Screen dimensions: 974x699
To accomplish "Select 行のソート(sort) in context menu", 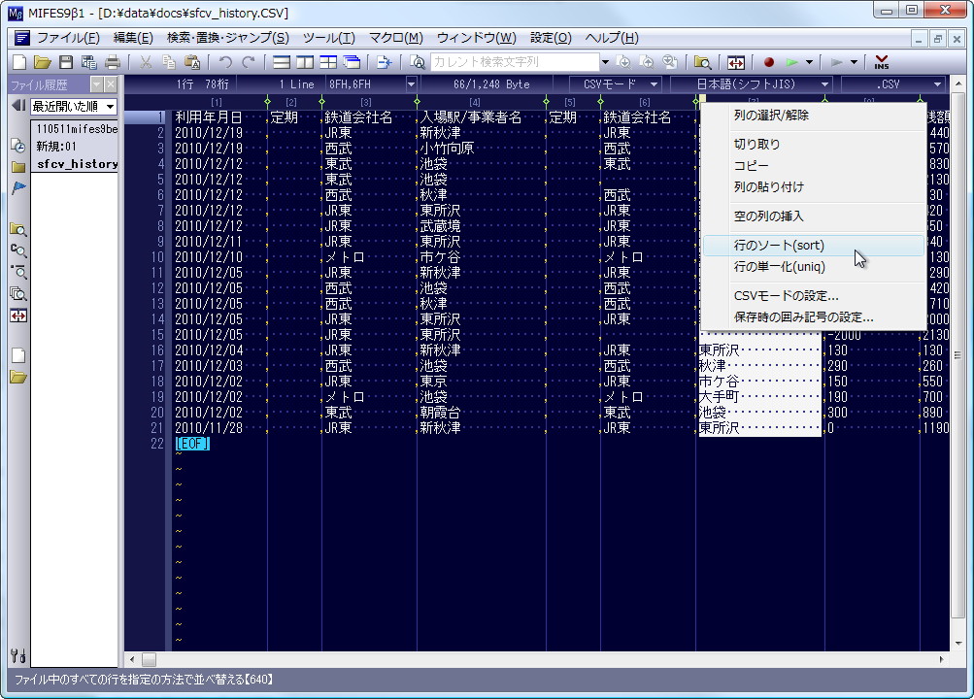I will tap(813, 246).
